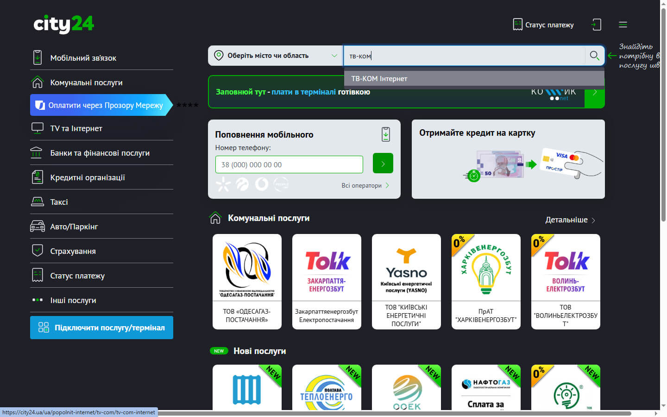Click the taxi icon in sidebar
This screenshot has height=417, width=667.
pyautogui.click(x=37, y=202)
